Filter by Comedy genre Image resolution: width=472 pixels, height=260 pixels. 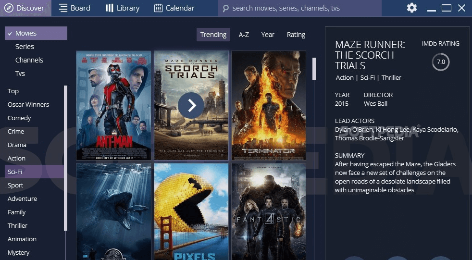click(x=19, y=118)
